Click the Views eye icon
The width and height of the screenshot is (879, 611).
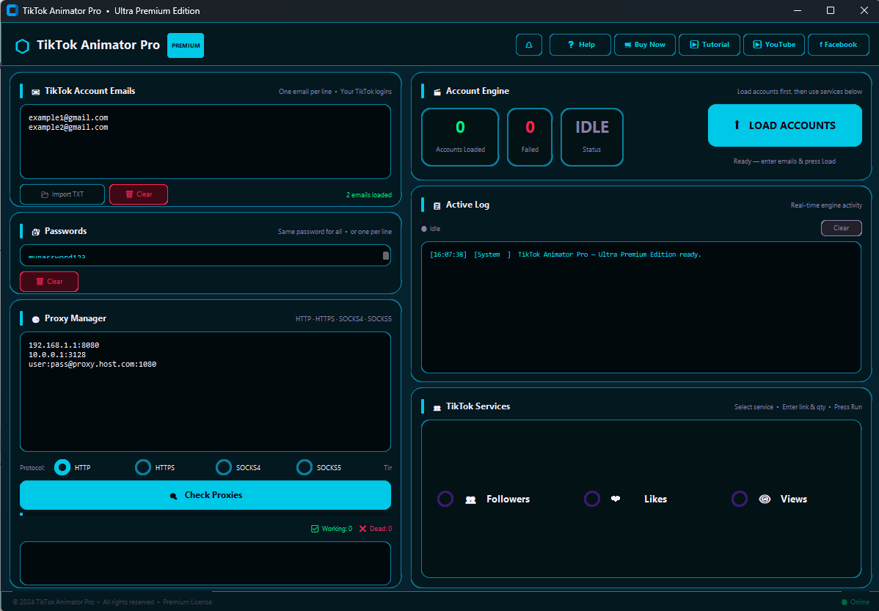pos(765,499)
